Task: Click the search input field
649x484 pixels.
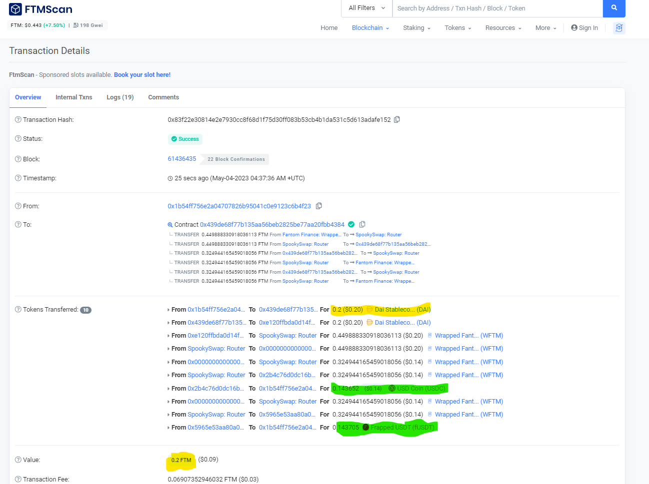Action: pos(497,8)
